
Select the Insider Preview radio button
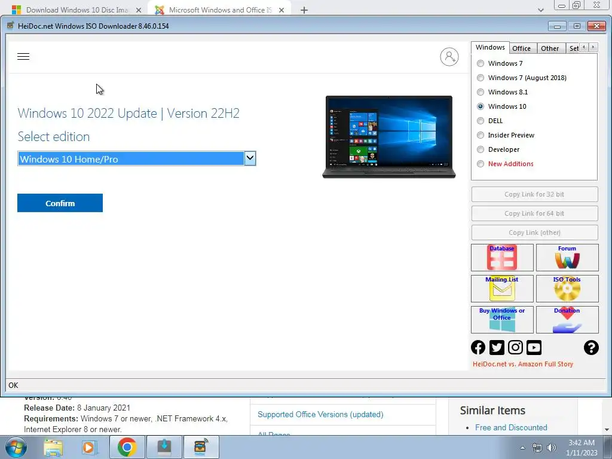(x=481, y=135)
